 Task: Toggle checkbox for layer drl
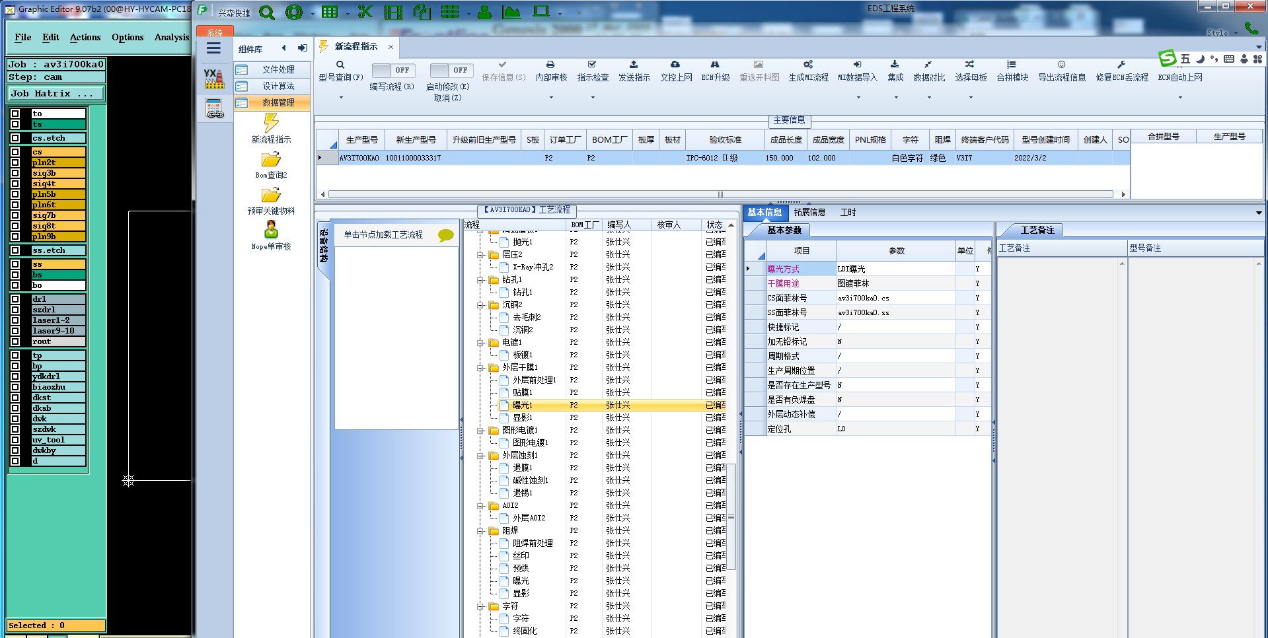coord(15,299)
